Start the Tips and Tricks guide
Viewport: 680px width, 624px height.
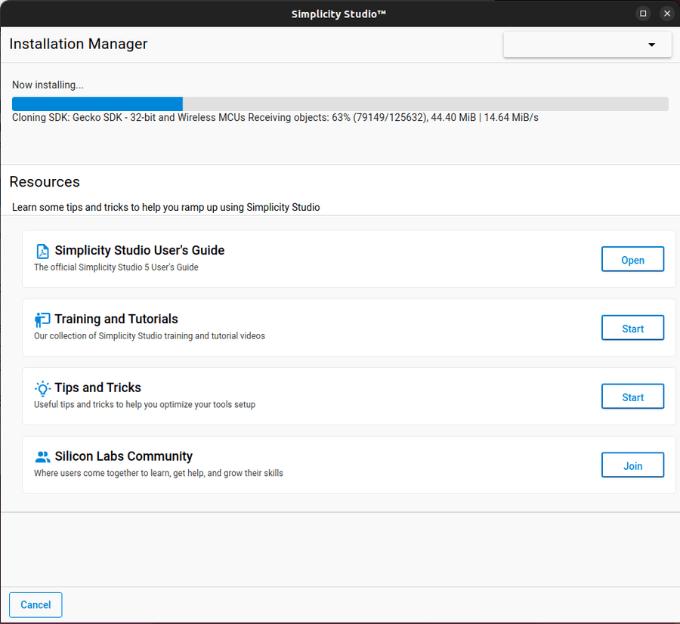click(632, 396)
